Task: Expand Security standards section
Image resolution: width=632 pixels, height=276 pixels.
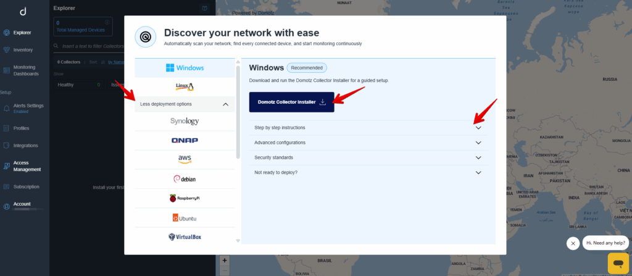Action: point(368,157)
